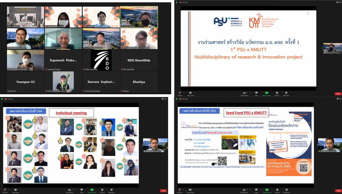The width and height of the screenshot is (342, 194).
Task: Click Leave in the Individual meeting window
Action: 163,191
